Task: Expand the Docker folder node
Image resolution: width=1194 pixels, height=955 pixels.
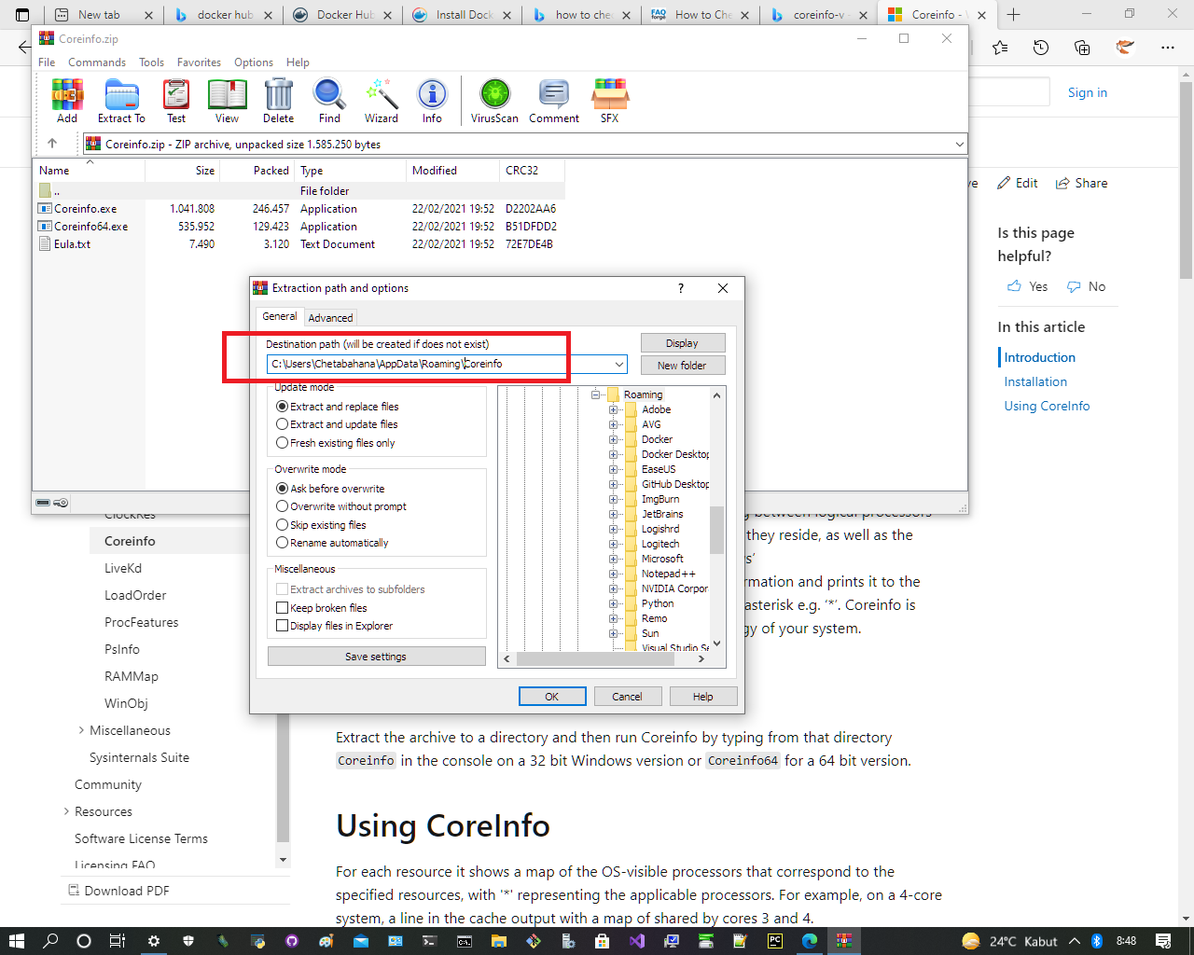Action: pyautogui.click(x=614, y=439)
